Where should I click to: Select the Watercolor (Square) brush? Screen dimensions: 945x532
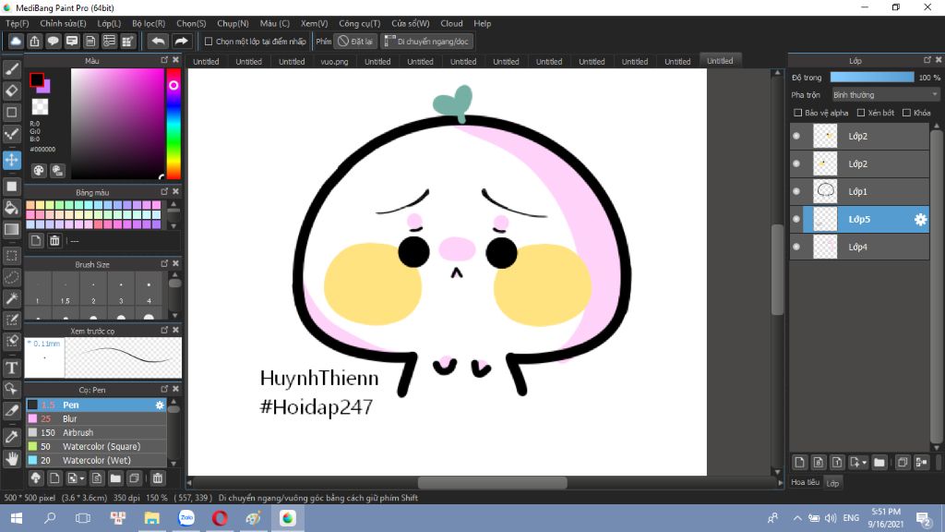pos(96,446)
